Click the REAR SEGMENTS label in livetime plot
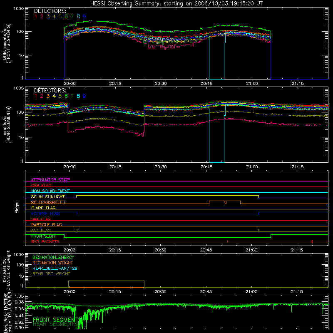This screenshot has width=333, height=333. 55,324
